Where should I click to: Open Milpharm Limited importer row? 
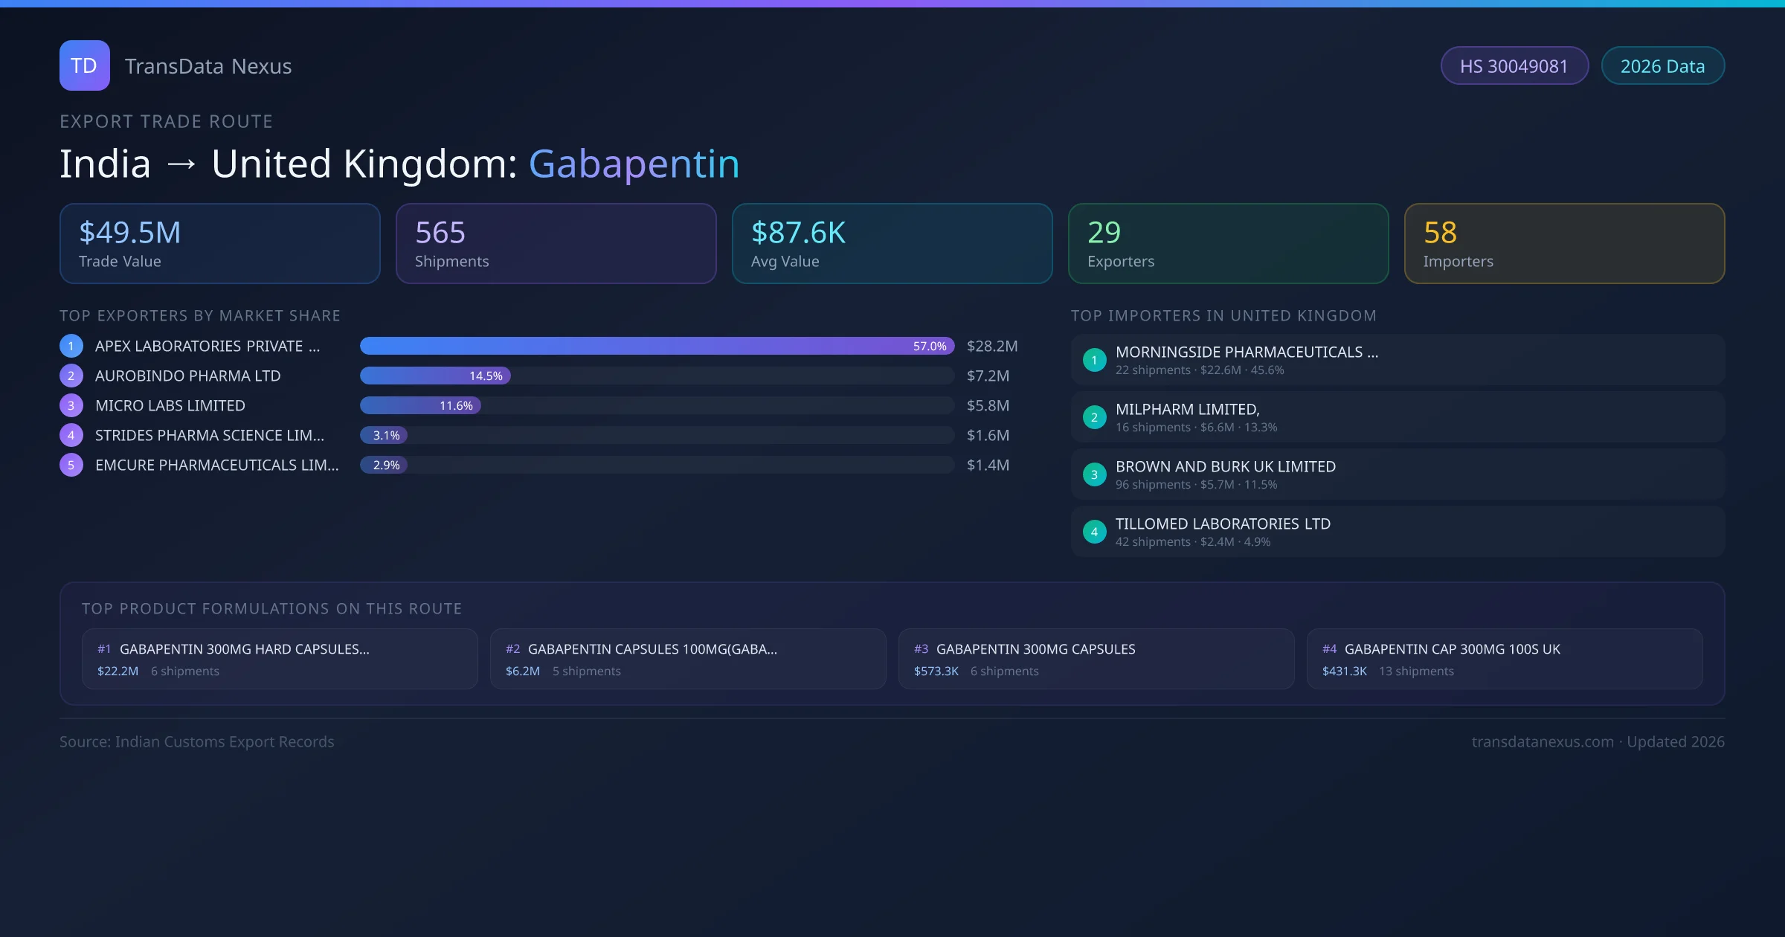(x=1397, y=417)
